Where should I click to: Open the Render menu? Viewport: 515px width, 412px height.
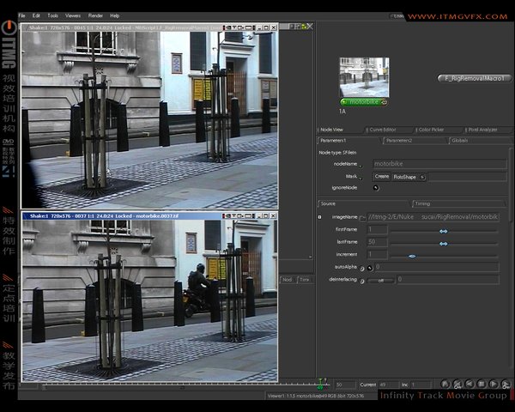click(96, 15)
